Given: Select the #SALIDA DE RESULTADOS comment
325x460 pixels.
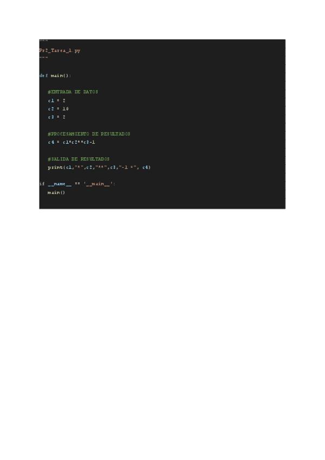Looking at the screenshot, I should click(x=79, y=159).
